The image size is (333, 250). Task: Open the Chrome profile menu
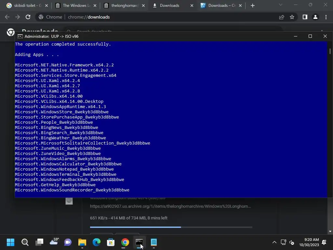pyautogui.click(x=315, y=17)
